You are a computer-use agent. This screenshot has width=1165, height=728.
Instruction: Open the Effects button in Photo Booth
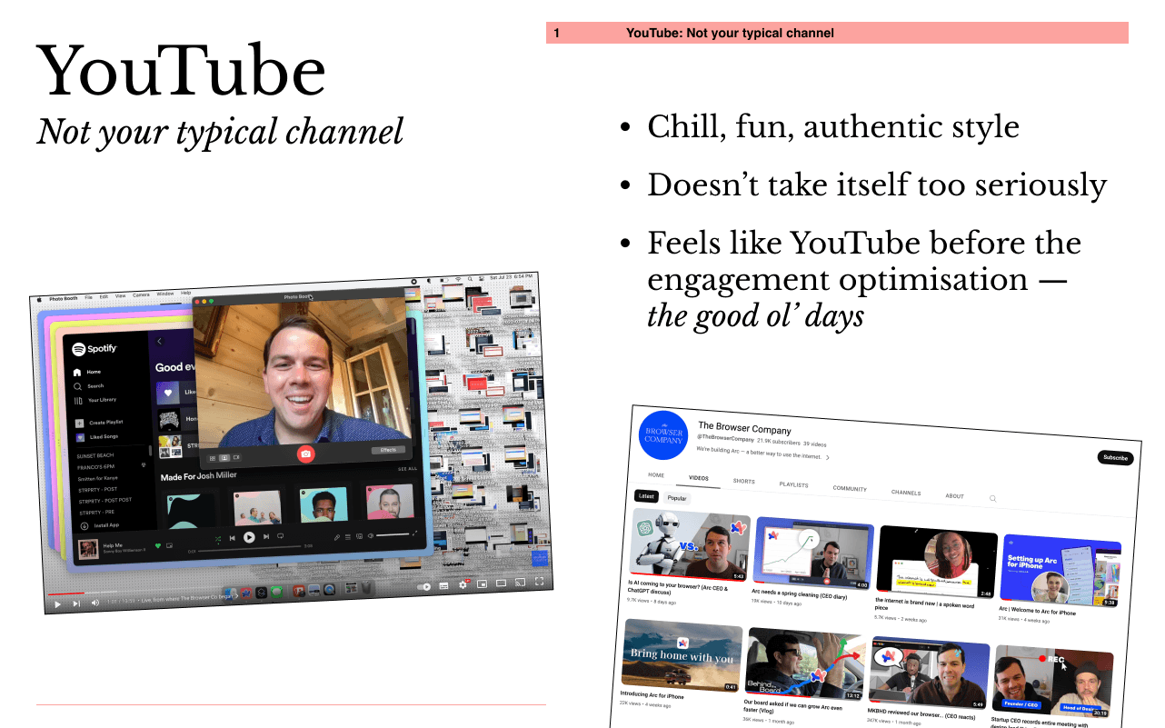388,450
